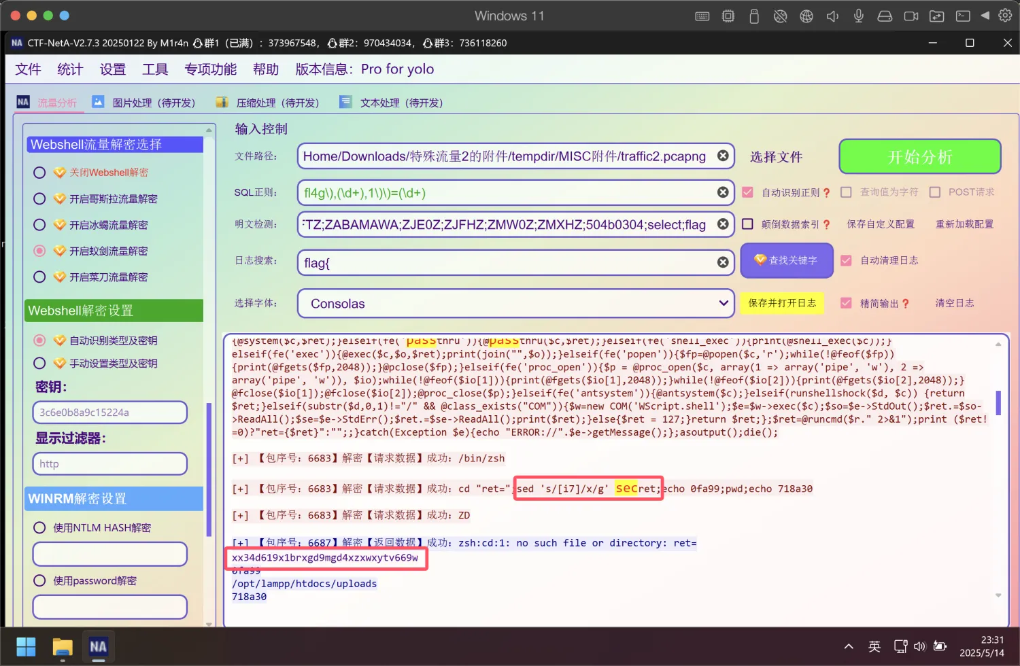Select 手动设置类型及密钥 radio button

(x=39, y=363)
